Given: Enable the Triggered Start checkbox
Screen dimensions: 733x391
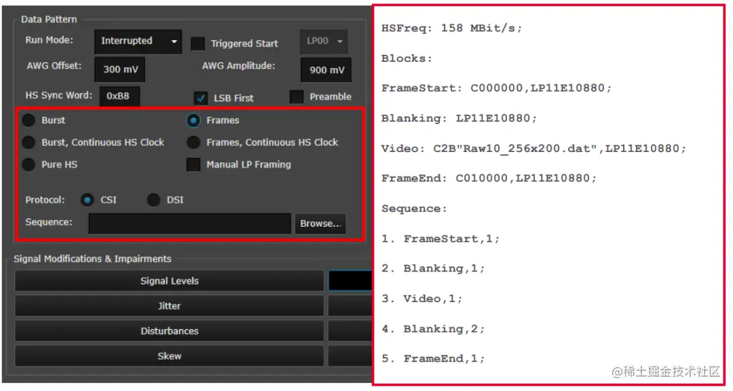Looking at the screenshot, I should point(198,43).
